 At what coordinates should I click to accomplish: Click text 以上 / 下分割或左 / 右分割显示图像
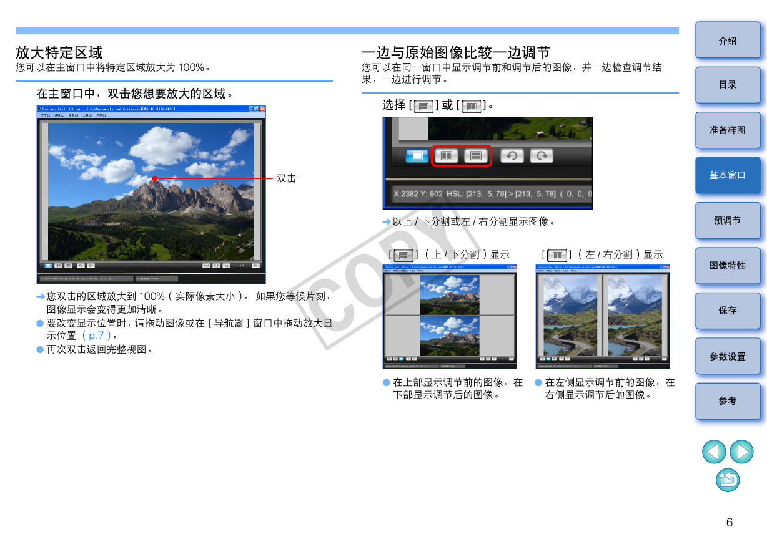(x=473, y=221)
